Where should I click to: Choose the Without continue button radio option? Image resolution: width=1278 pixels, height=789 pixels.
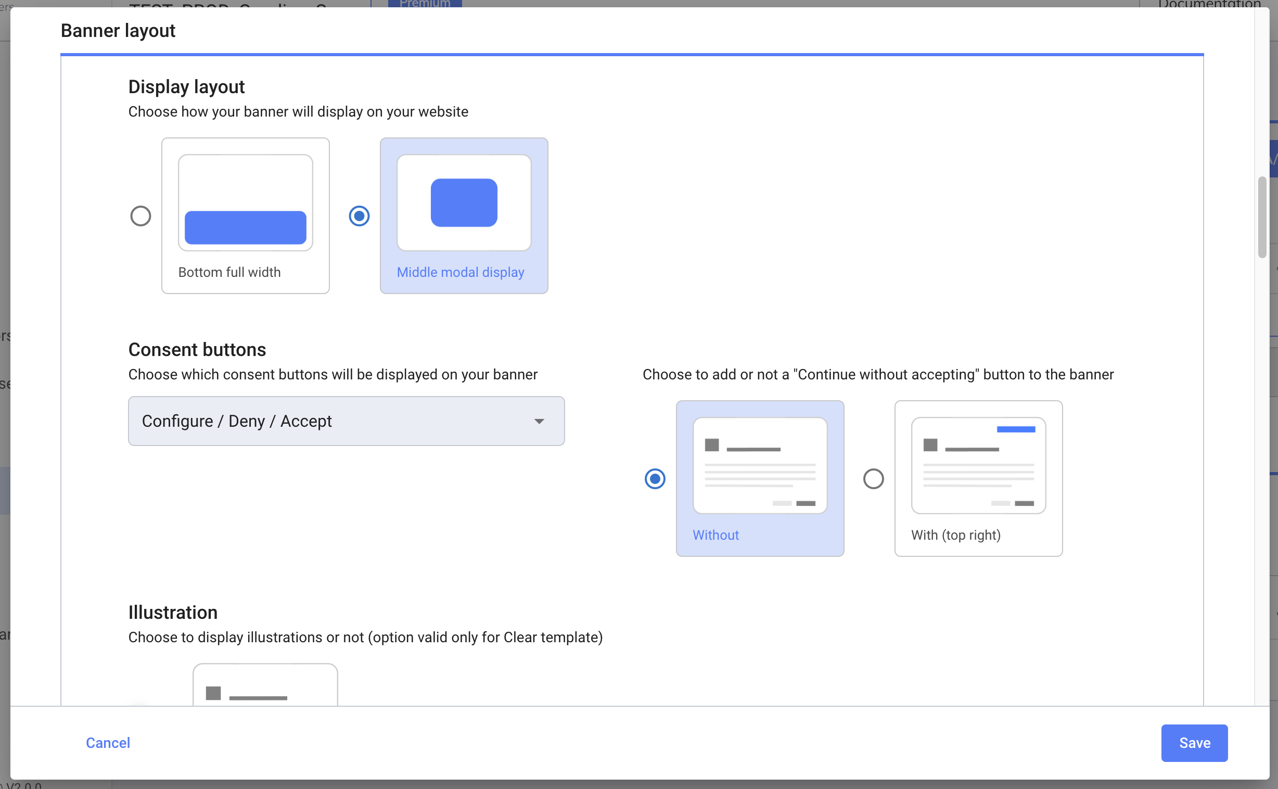655,478
